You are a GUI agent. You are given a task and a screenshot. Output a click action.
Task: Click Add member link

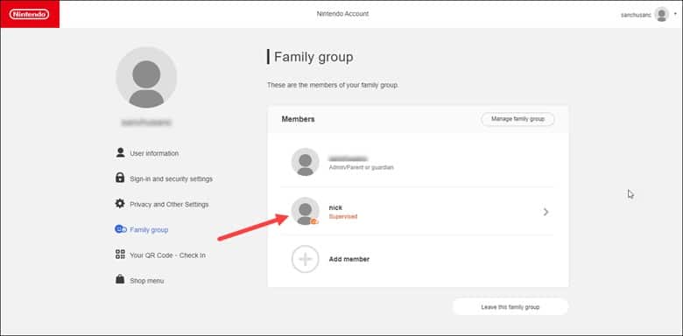point(349,259)
